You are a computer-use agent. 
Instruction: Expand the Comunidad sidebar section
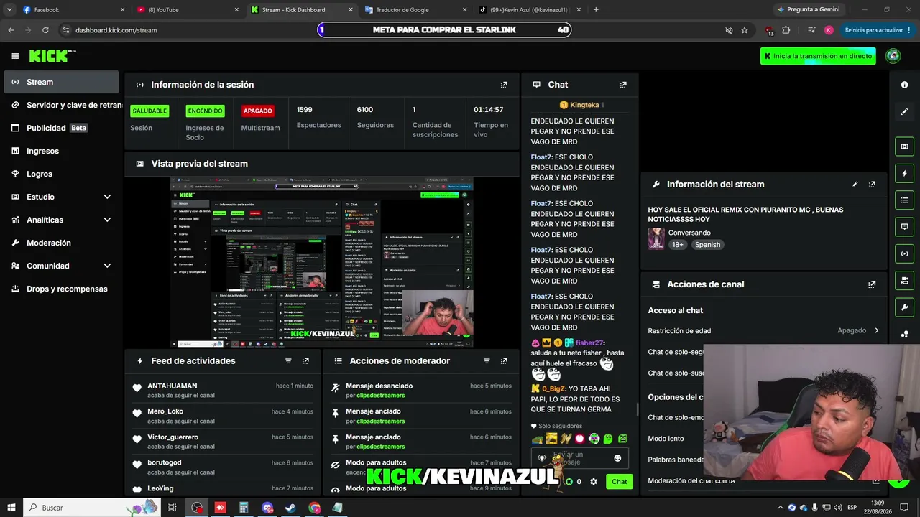(x=107, y=266)
